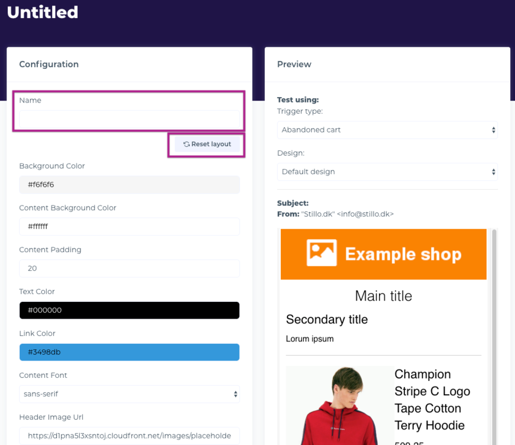Click the red hoodie product thumbnail
This screenshot has width=515, height=445.
pyautogui.click(x=339, y=406)
